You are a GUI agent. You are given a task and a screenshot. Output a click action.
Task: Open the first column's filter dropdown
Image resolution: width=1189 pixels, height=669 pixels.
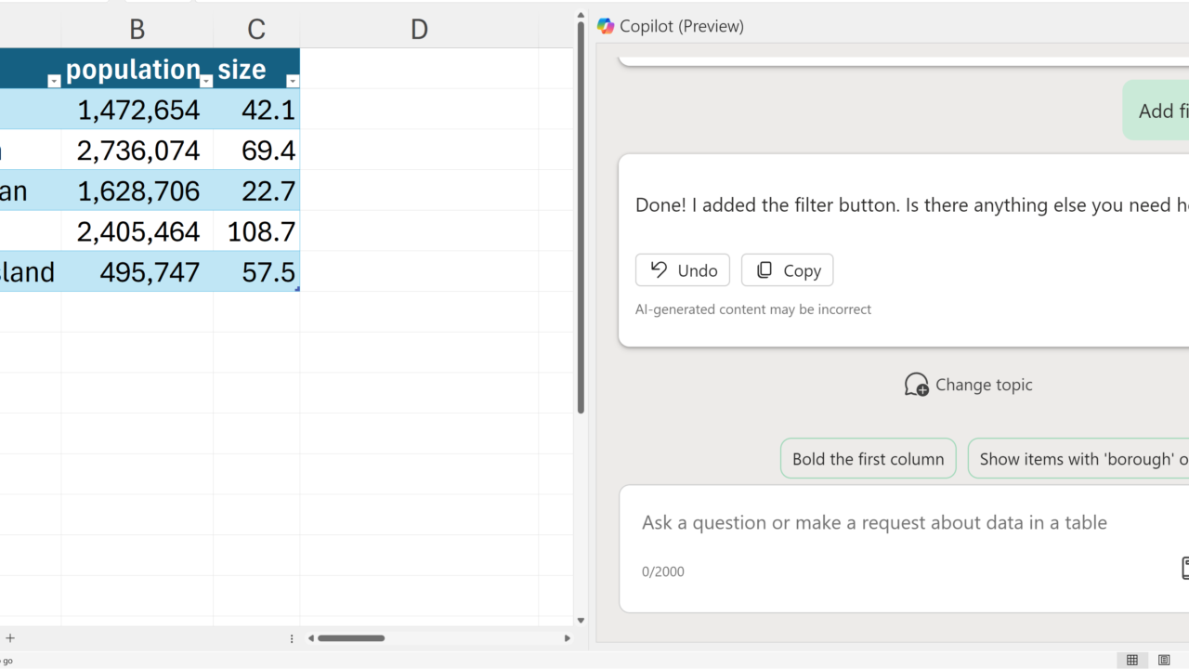(x=54, y=82)
